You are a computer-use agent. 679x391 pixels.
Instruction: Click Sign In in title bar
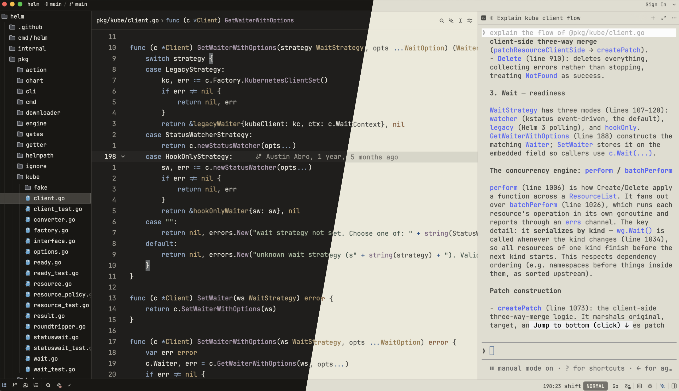pos(656,4)
